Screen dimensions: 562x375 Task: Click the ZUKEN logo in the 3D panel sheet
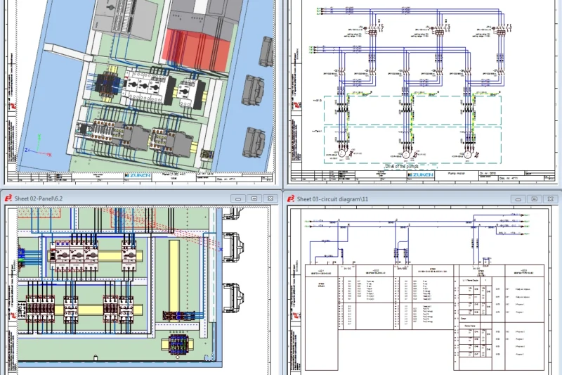pos(138,175)
